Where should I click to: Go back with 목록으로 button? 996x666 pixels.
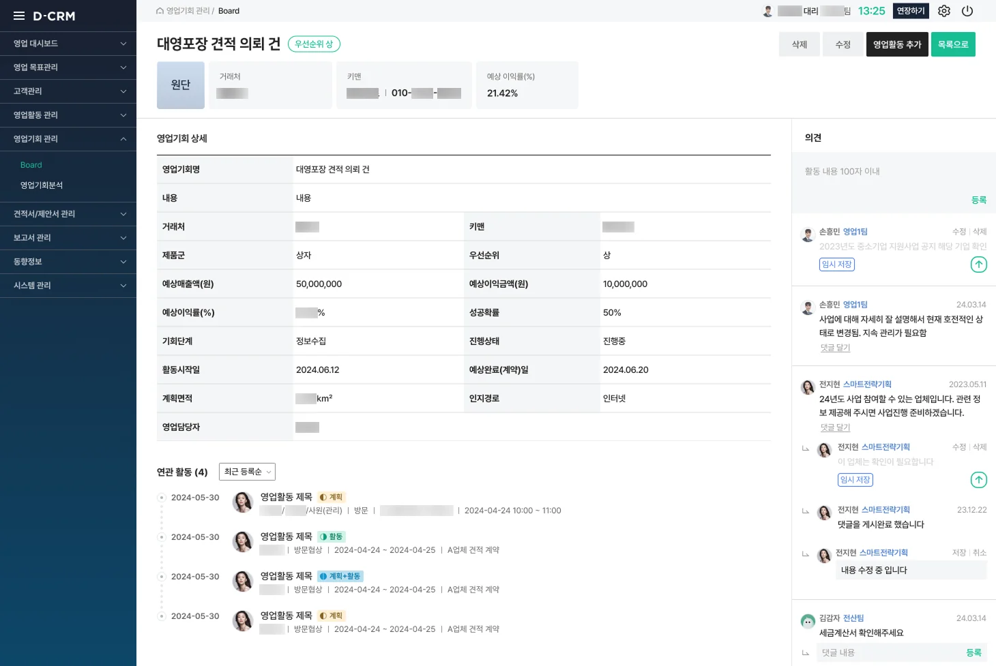(x=953, y=44)
